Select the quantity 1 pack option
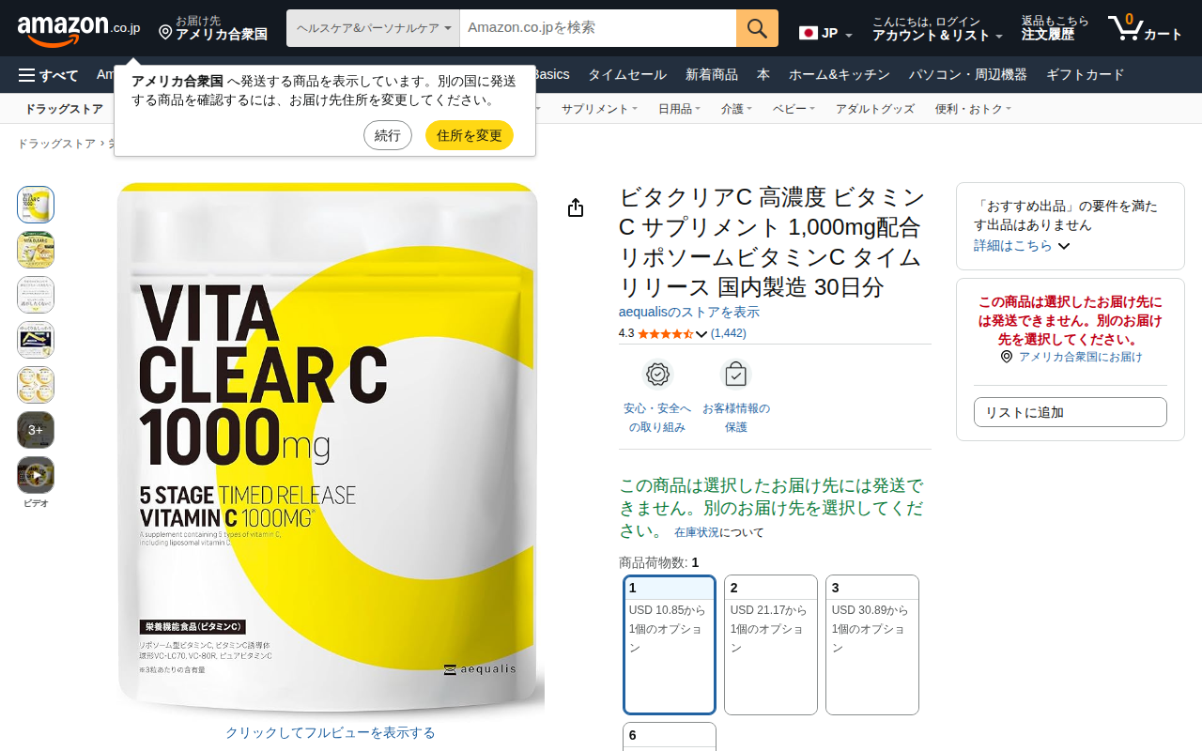1202x751 pixels. pyautogui.click(x=670, y=645)
